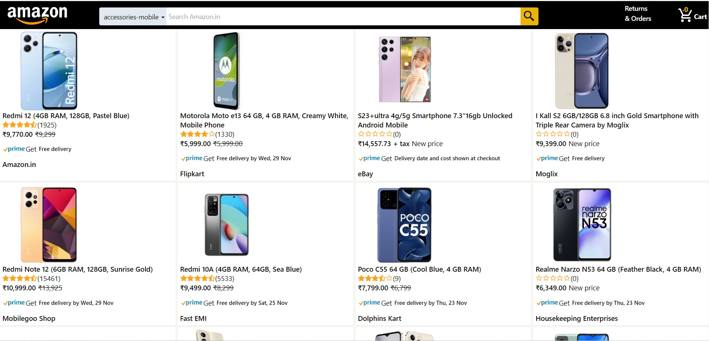This screenshot has width=709, height=341.
Task: Open the shopping cart
Action: pos(692,16)
